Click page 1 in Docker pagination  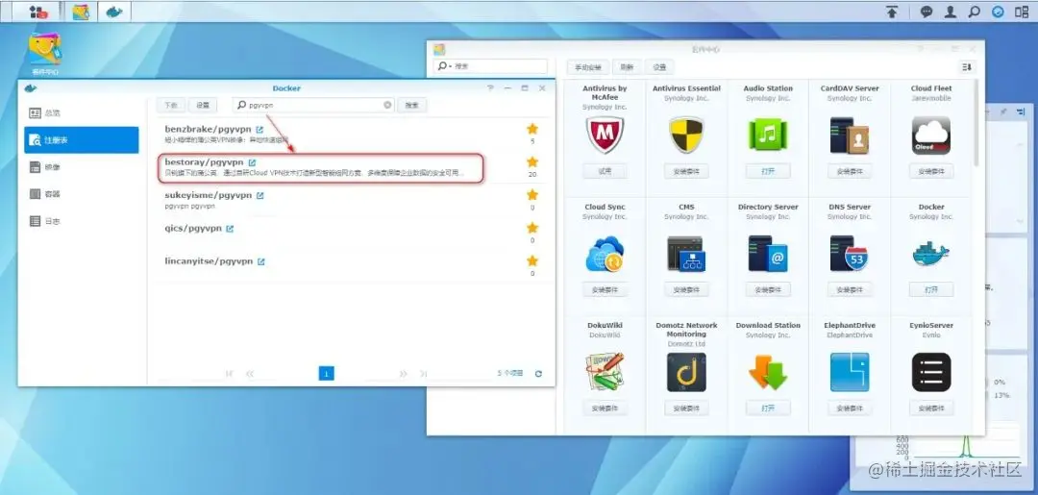pyautogui.click(x=326, y=374)
